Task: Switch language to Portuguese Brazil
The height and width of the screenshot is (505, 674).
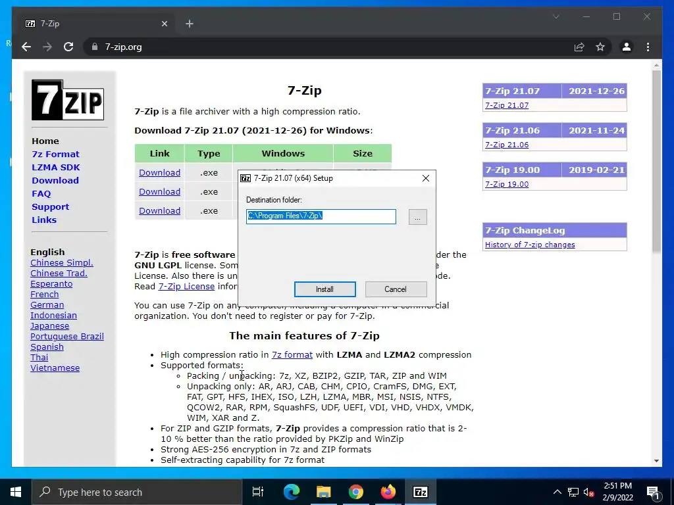Action: (67, 336)
